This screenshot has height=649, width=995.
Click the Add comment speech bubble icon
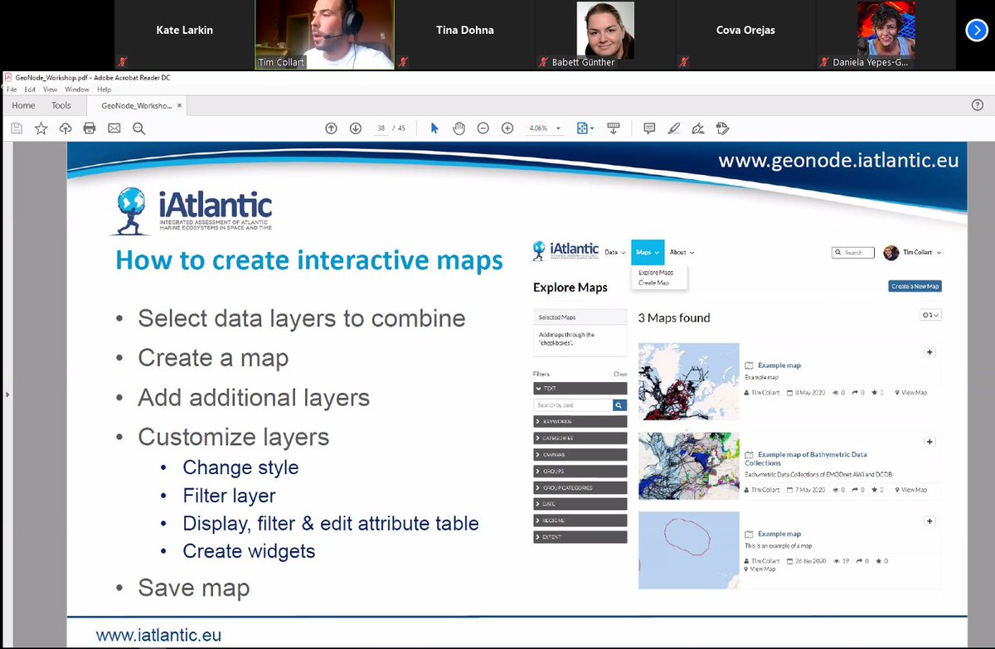[x=649, y=128]
